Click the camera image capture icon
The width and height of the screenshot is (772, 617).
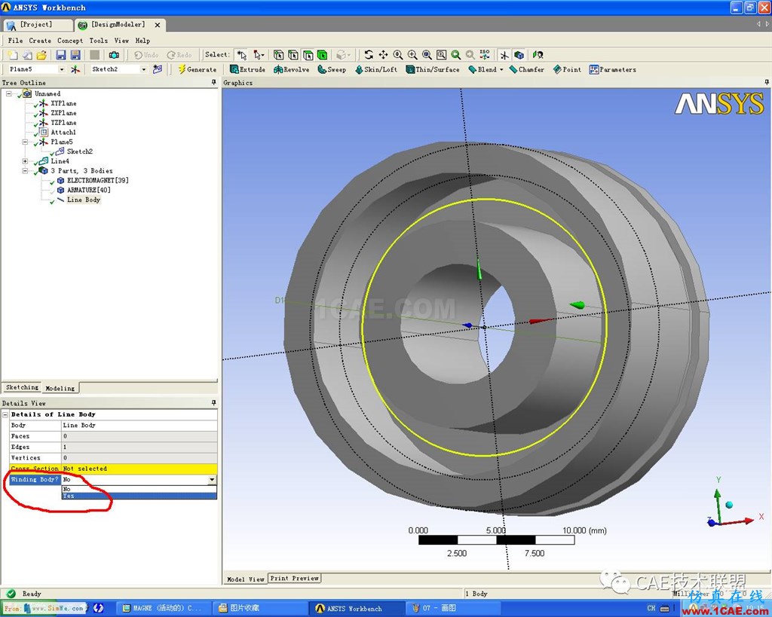(114, 55)
